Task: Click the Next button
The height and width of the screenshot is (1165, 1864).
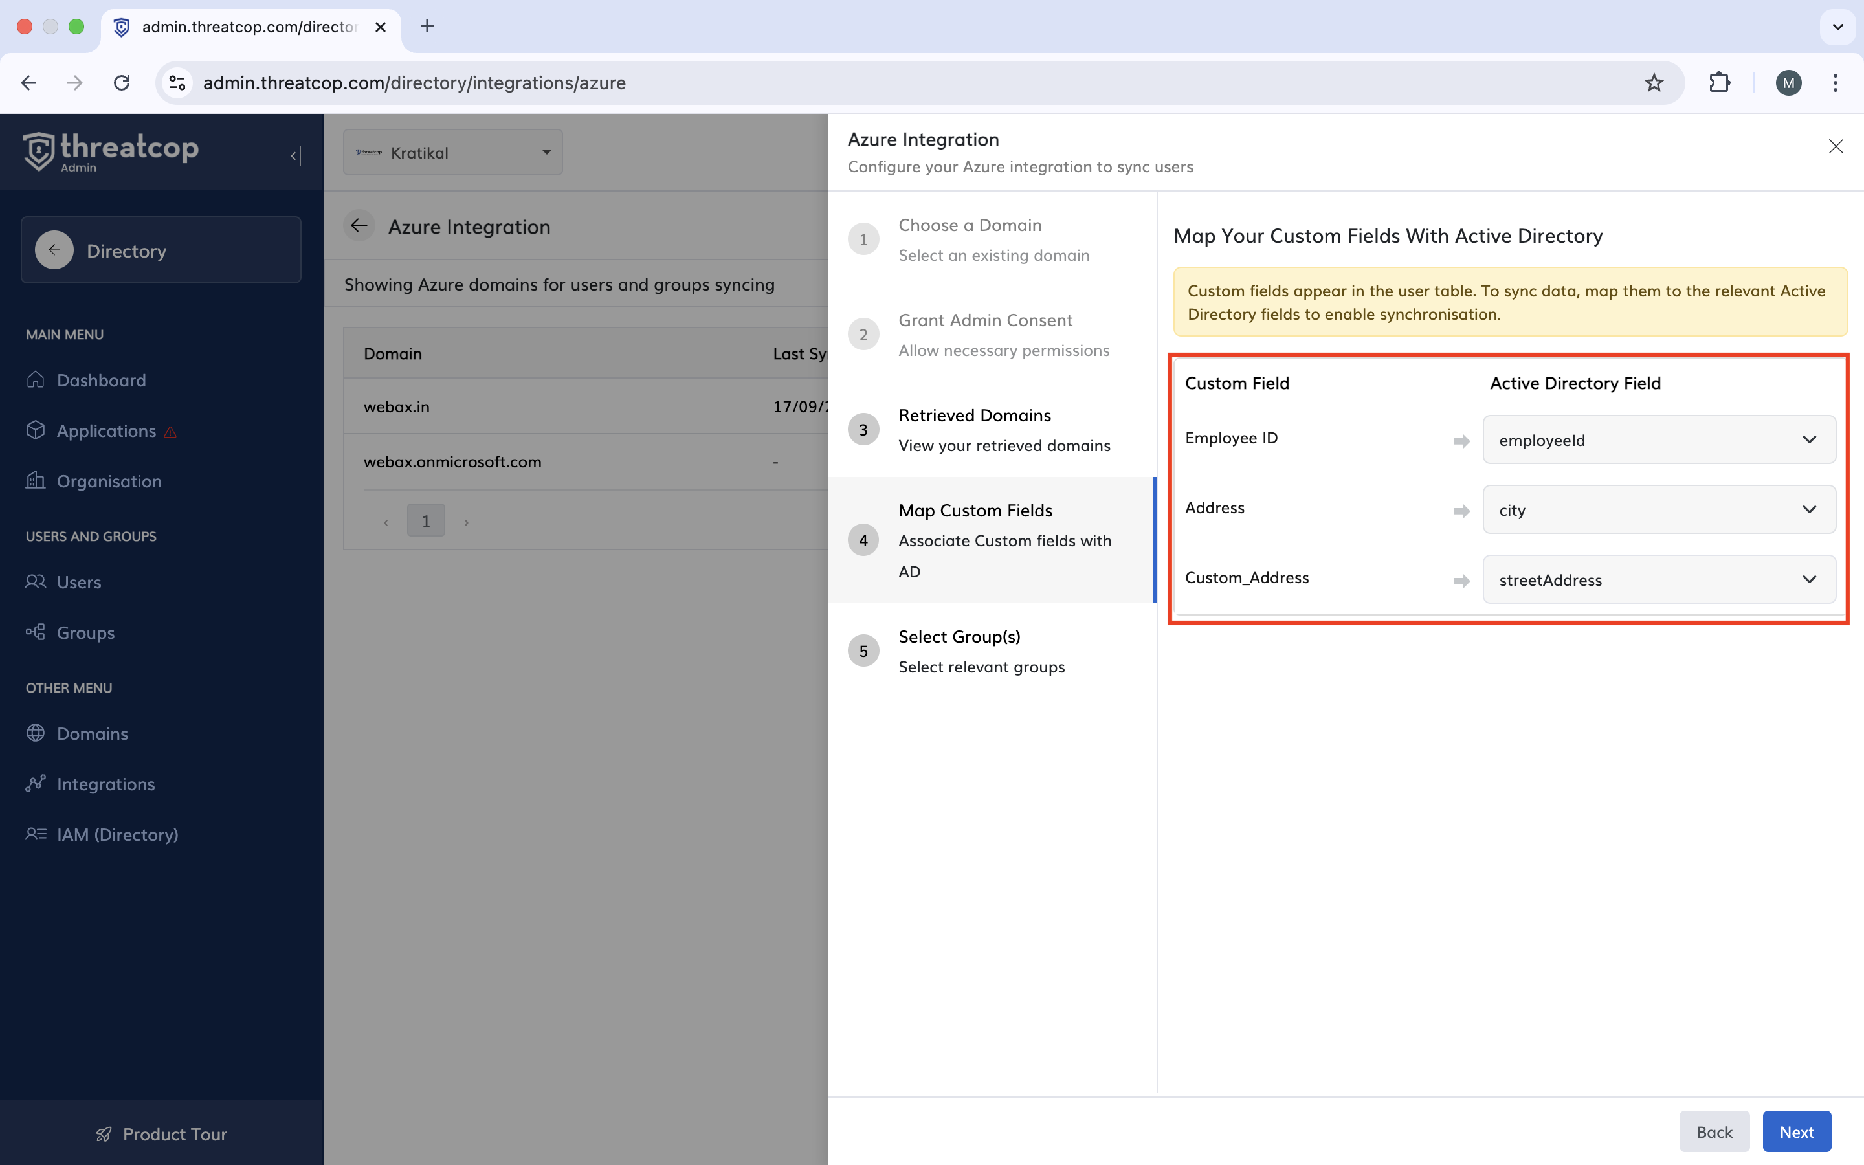Action: tap(1795, 1132)
